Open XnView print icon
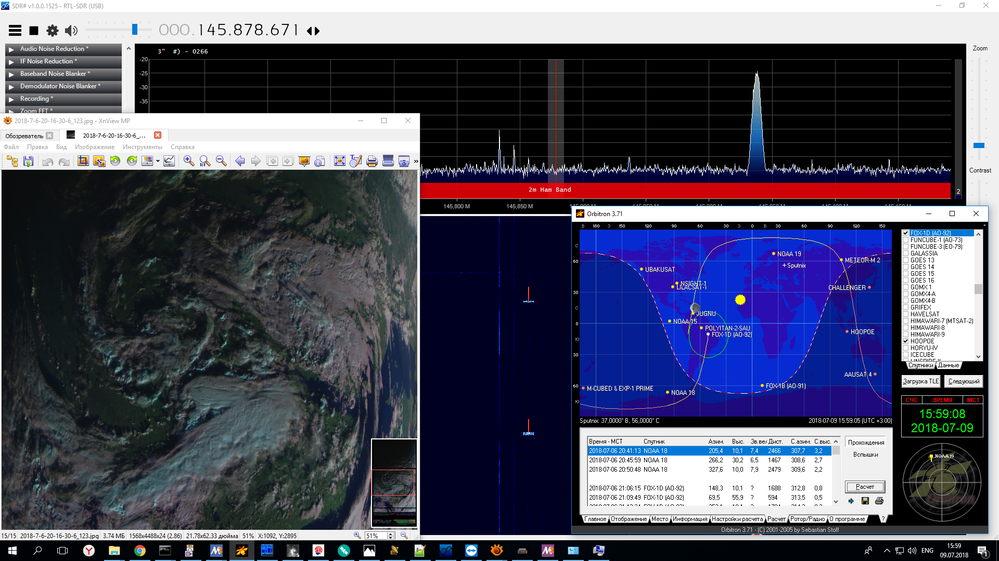Image resolution: width=999 pixels, height=561 pixels. [x=372, y=161]
